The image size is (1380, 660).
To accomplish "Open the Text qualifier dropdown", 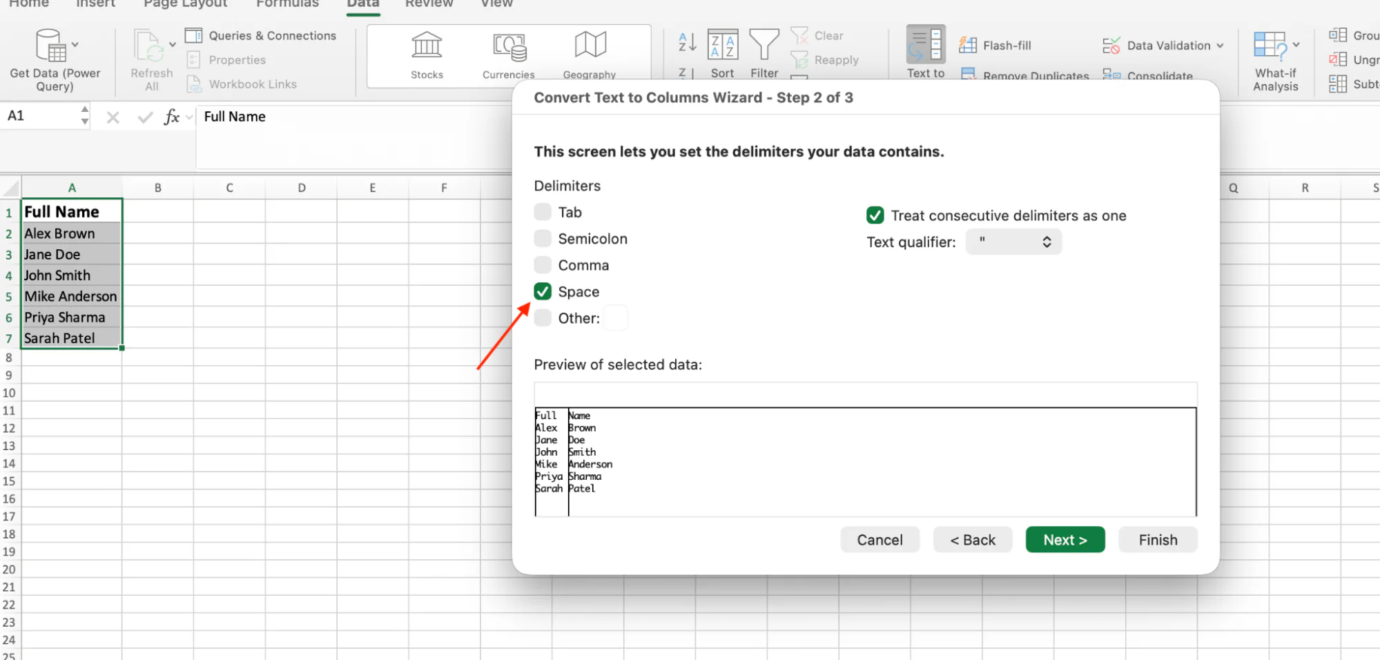I will click(1013, 242).
